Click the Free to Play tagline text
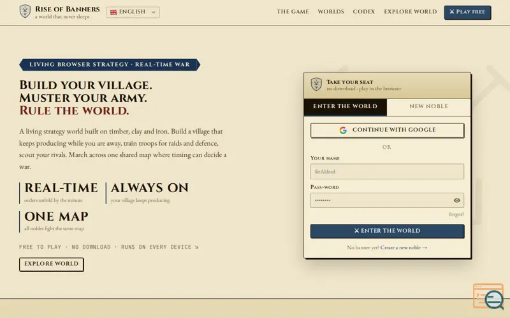Screen dimensions: 510x318 point(108,247)
